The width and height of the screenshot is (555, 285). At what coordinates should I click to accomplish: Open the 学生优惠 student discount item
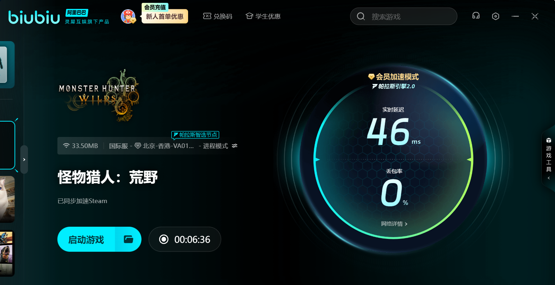[263, 16]
